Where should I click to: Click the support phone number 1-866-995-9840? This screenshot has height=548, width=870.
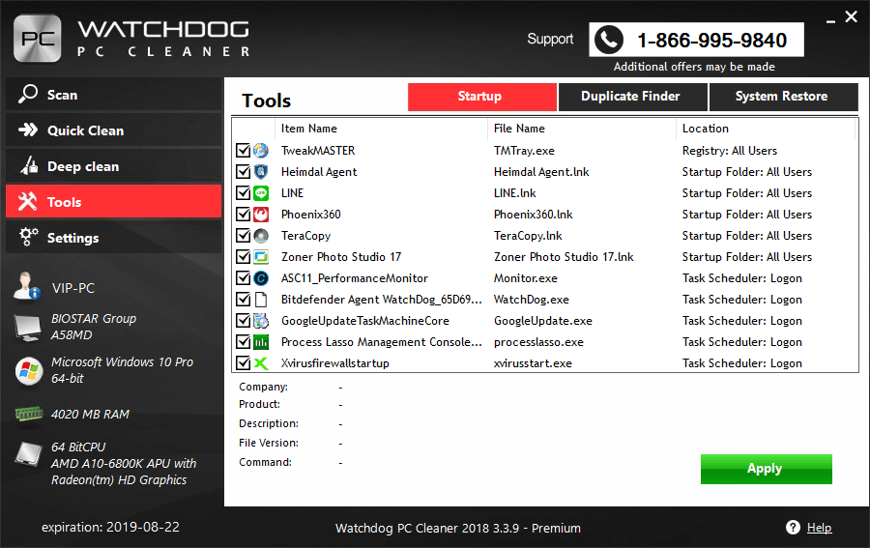click(x=711, y=41)
